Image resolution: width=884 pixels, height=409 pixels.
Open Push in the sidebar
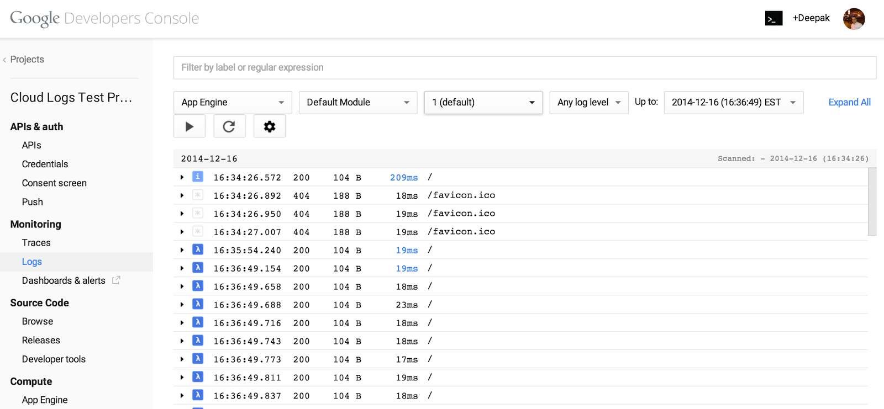point(32,202)
